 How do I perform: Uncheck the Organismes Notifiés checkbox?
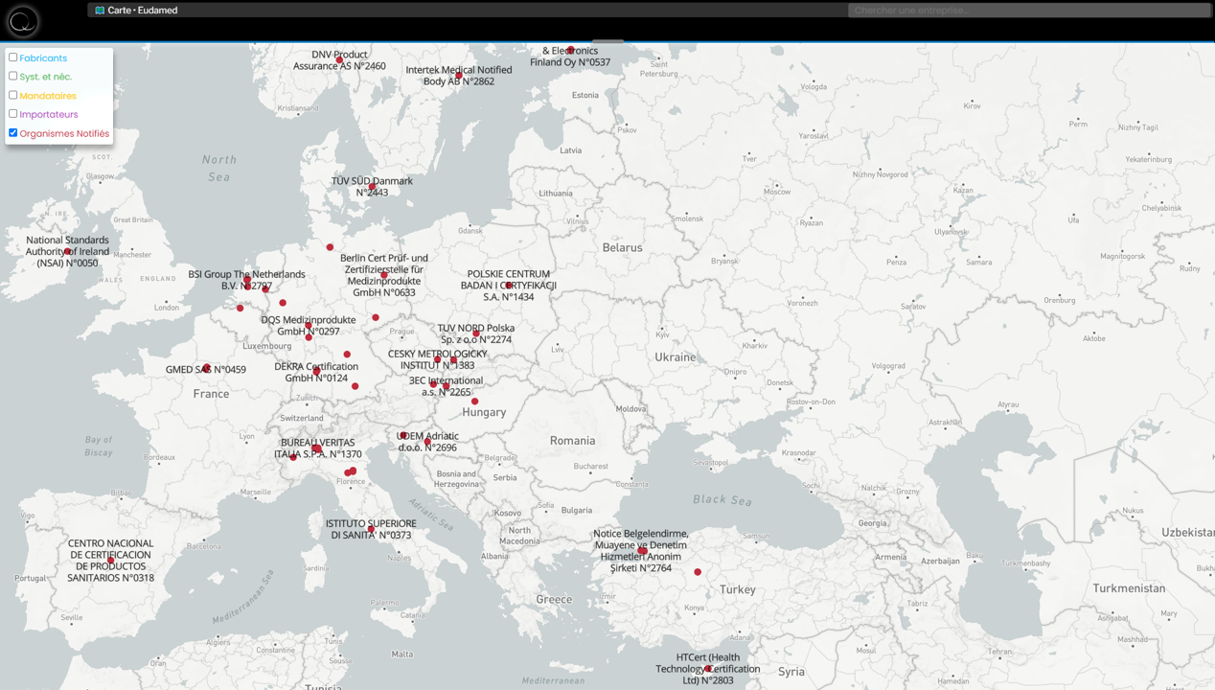tap(13, 133)
